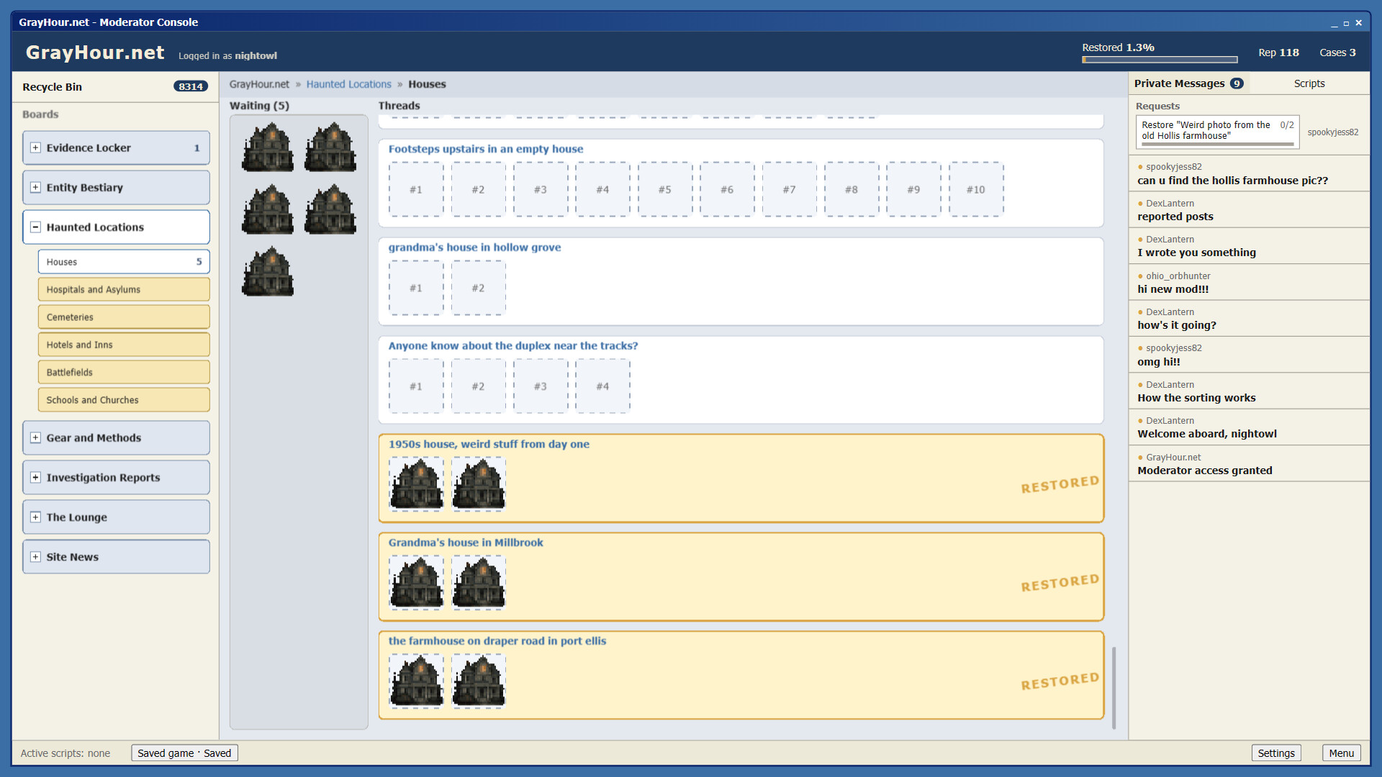
Task: Open the Settings button
Action: (1275, 753)
